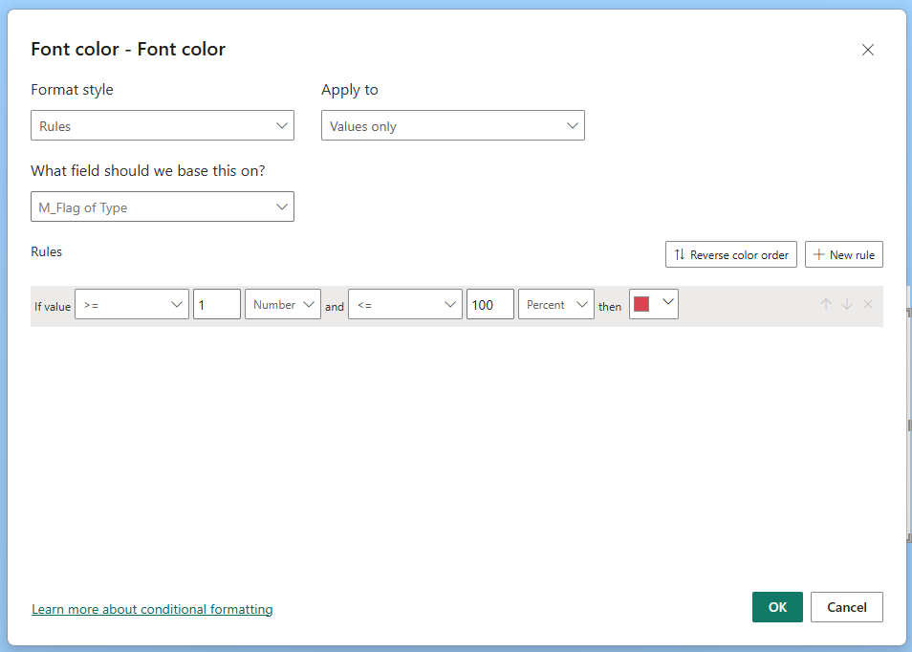Open Learn more about conditional formatting link

click(x=152, y=609)
